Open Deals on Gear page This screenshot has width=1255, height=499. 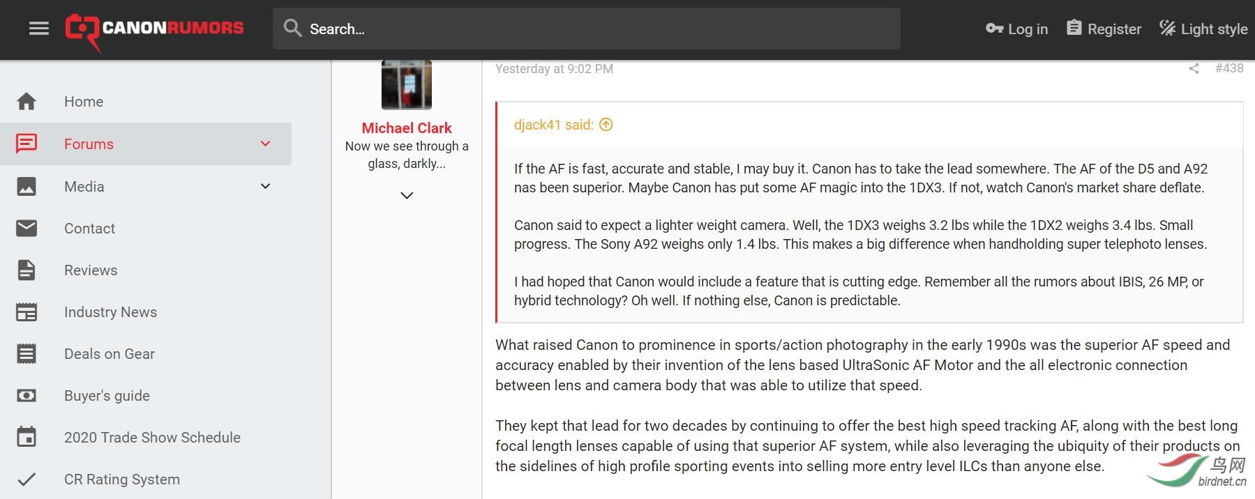coord(110,354)
